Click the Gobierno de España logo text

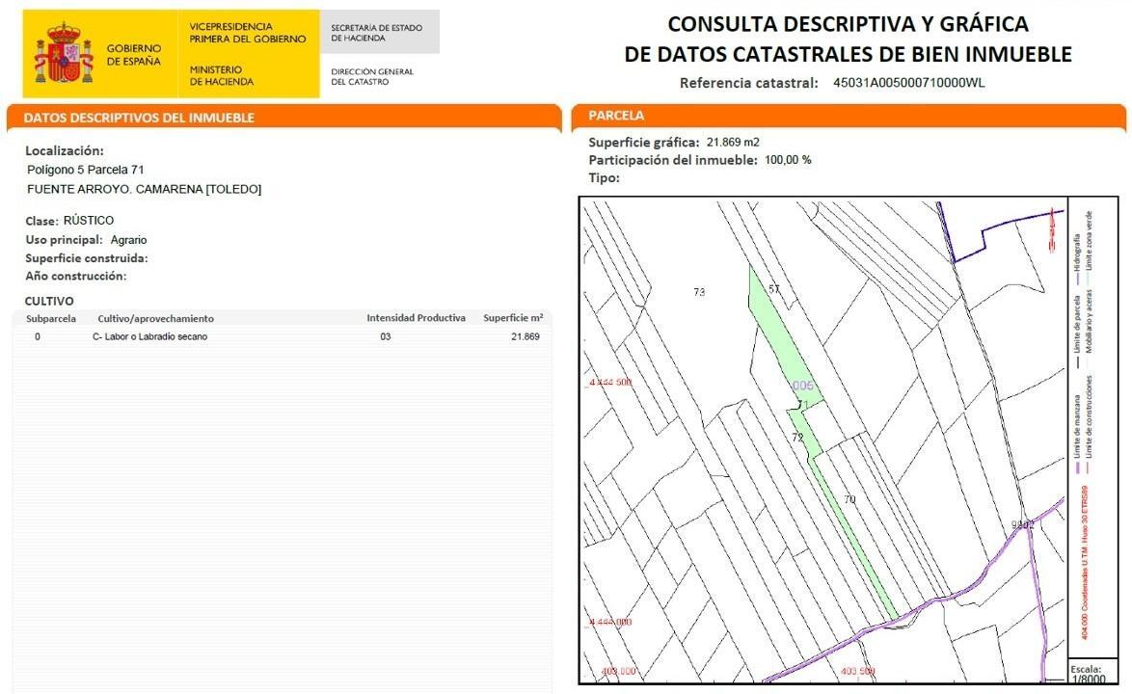point(134,55)
